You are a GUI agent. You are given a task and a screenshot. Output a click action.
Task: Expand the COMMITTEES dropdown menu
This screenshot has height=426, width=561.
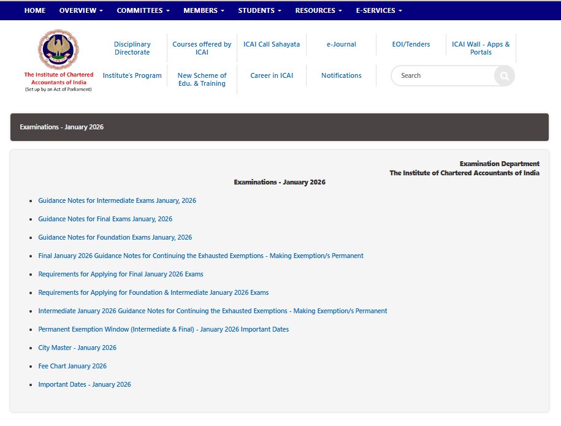(x=143, y=10)
